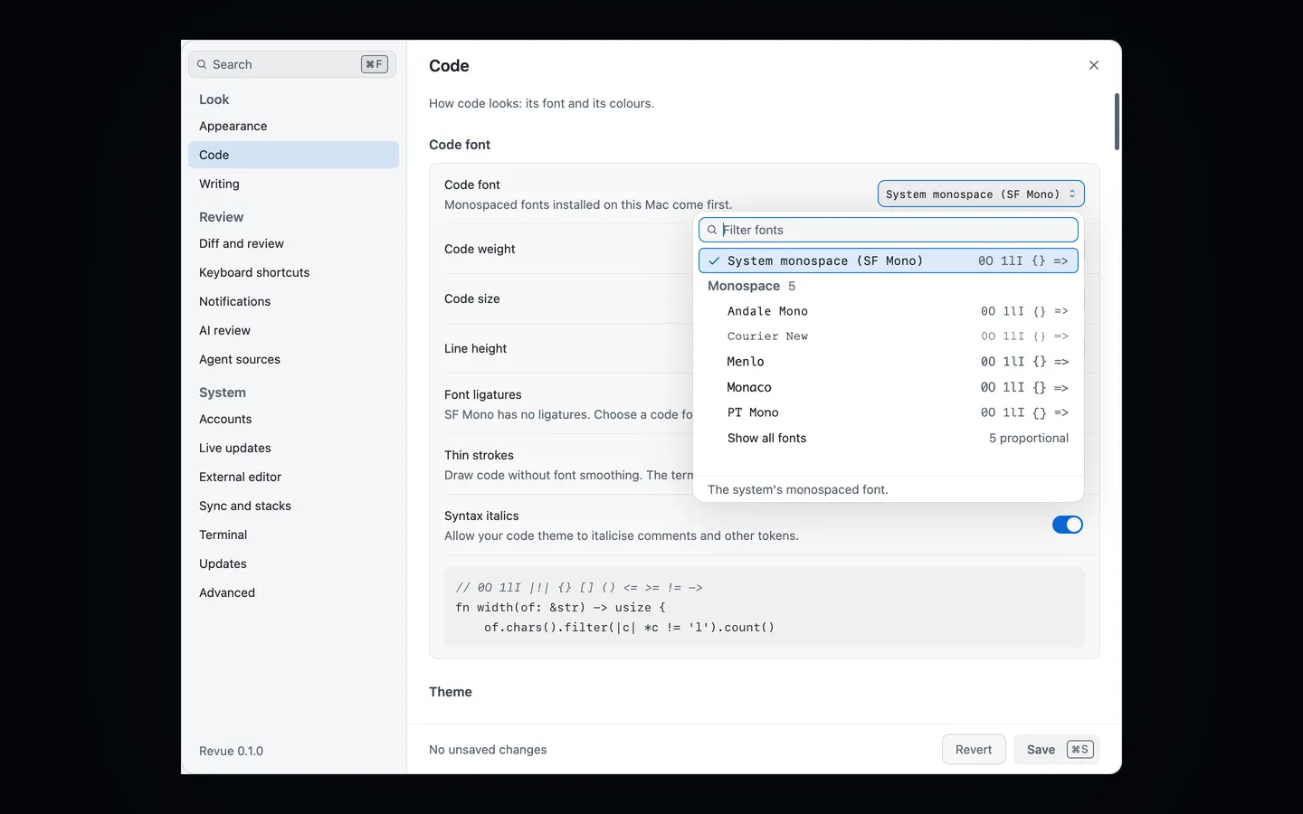Pick Monaco as the code font

[x=889, y=387]
